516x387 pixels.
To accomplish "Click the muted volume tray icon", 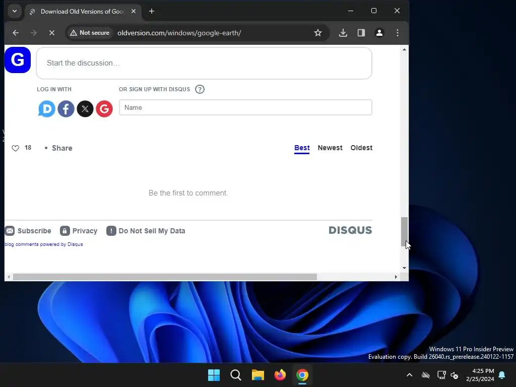I will (x=455, y=375).
